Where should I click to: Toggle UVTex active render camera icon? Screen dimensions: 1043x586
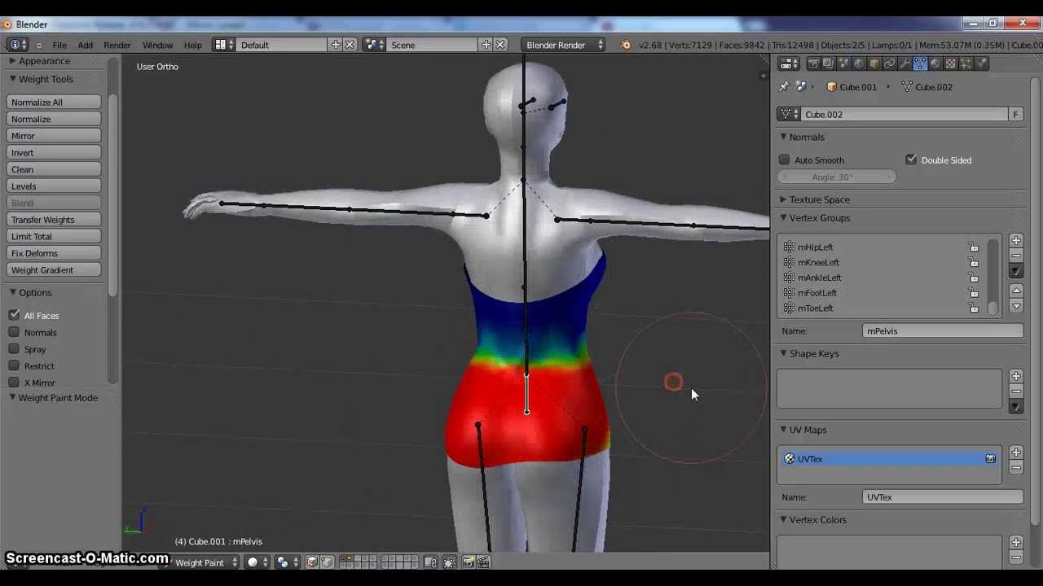pos(991,459)
